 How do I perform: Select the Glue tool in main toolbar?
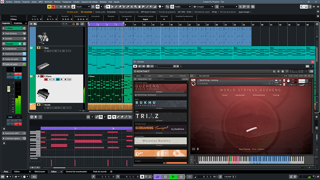pyautogui.click(x=128, y=6)
